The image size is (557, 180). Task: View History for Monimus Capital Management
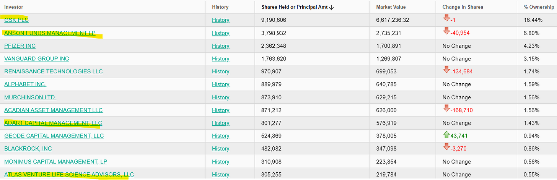(221, 161)
